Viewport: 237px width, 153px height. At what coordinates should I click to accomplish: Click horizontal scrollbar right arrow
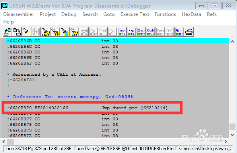pyautogui.click(x=226, y=141)
